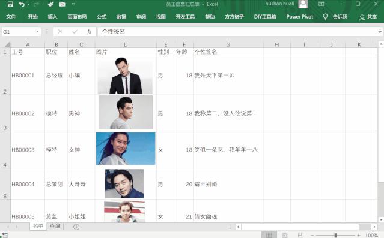
Task: Switch to the 查询 sheet tab
Action: click(x=55, y=226)
